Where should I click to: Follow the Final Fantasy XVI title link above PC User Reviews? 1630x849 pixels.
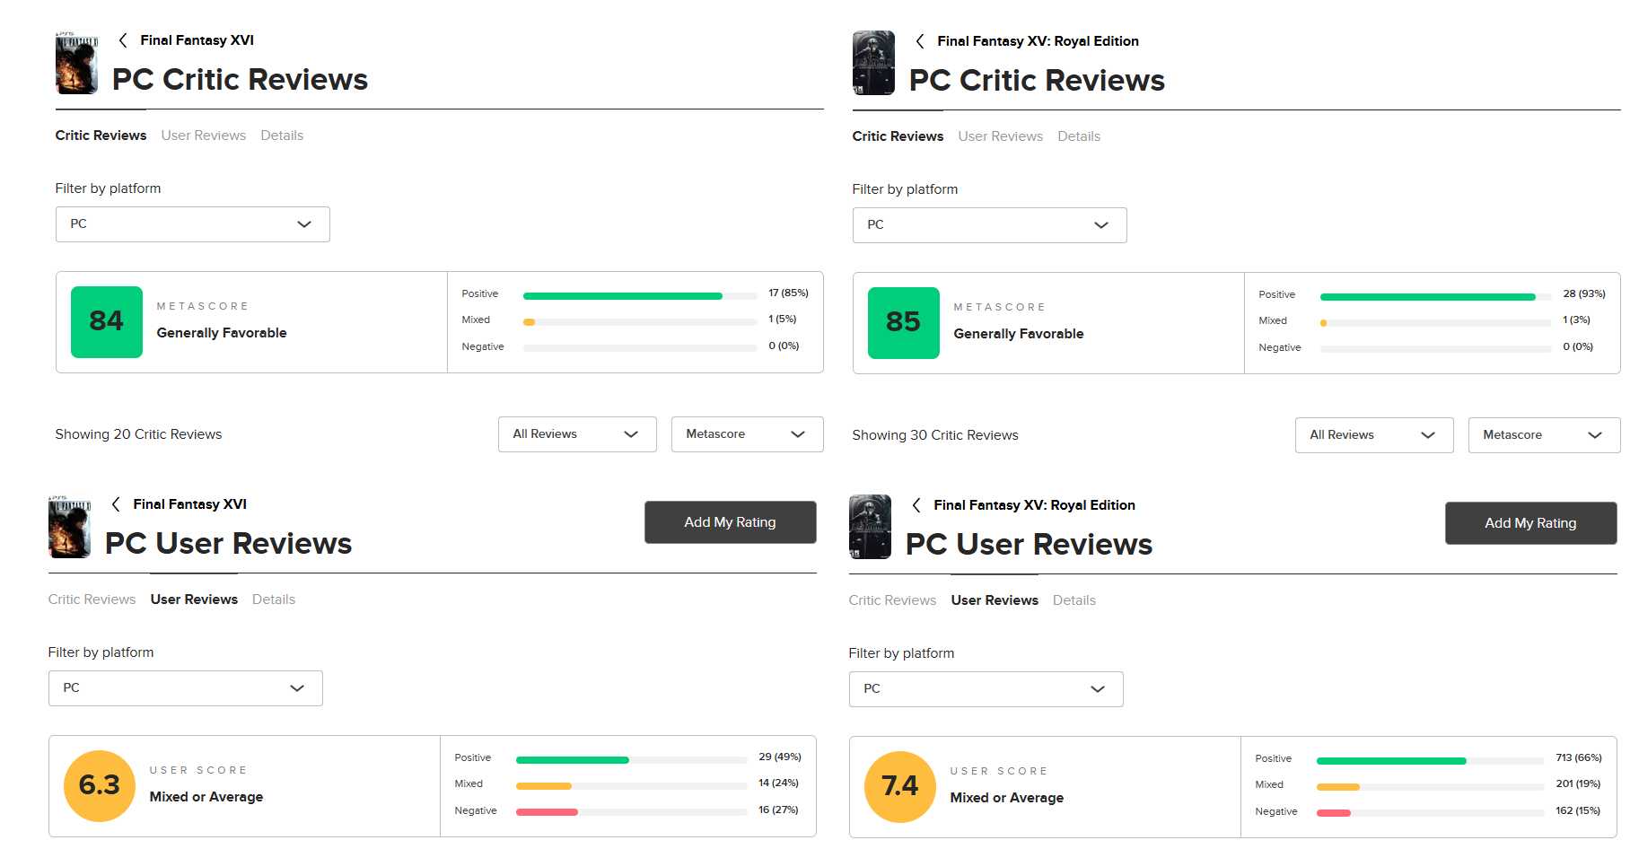(190, 504)
